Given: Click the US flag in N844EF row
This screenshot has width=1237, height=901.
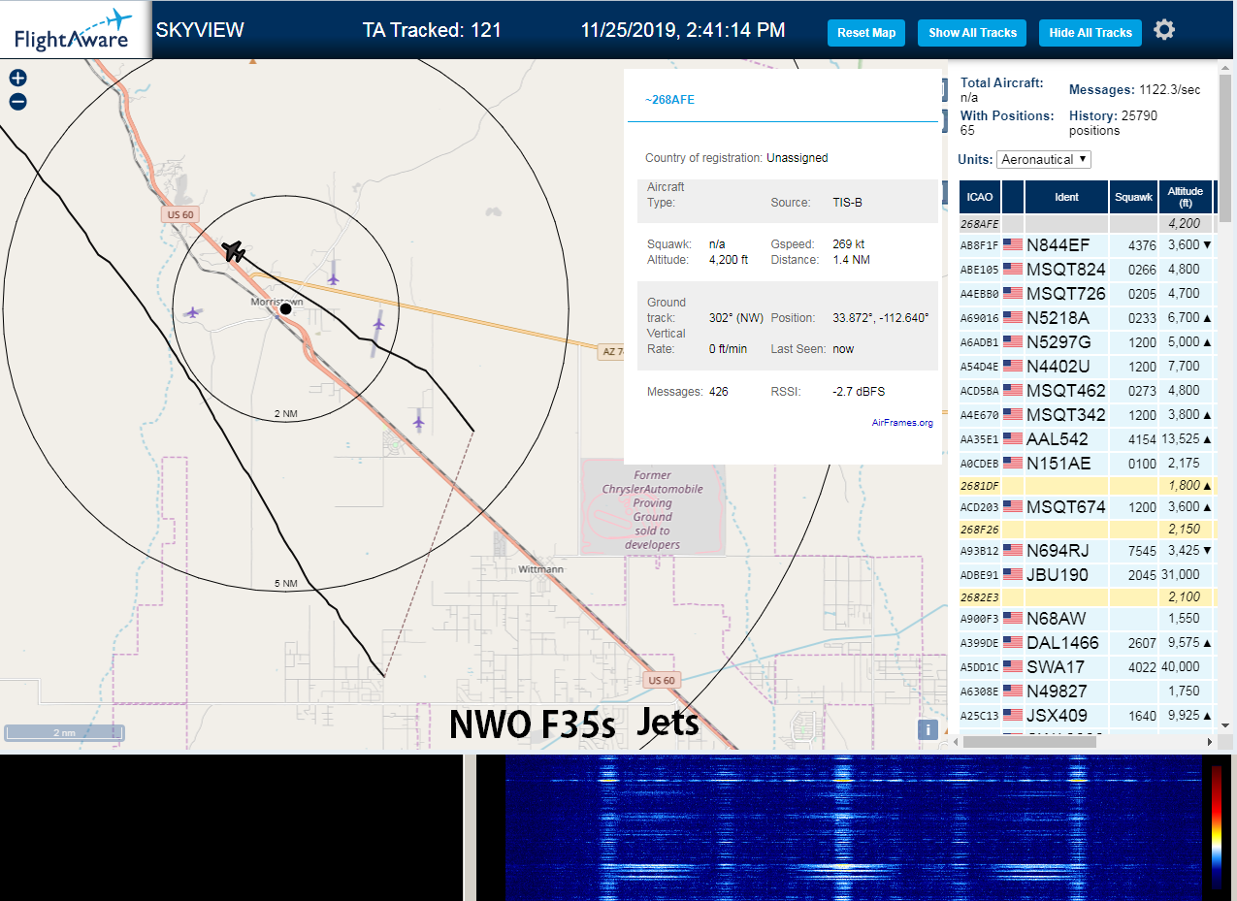Looking at the screenshot, I should click(1013, 245).
